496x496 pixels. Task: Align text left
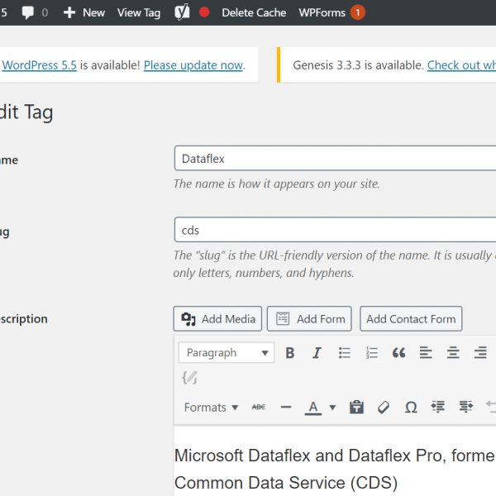coord(426,352)
